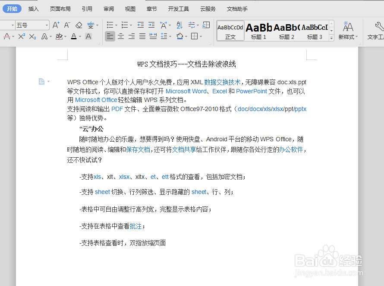Follow the PowerPoint link
The height and width of the screenshot is (286, 384).
coord(252,91)
